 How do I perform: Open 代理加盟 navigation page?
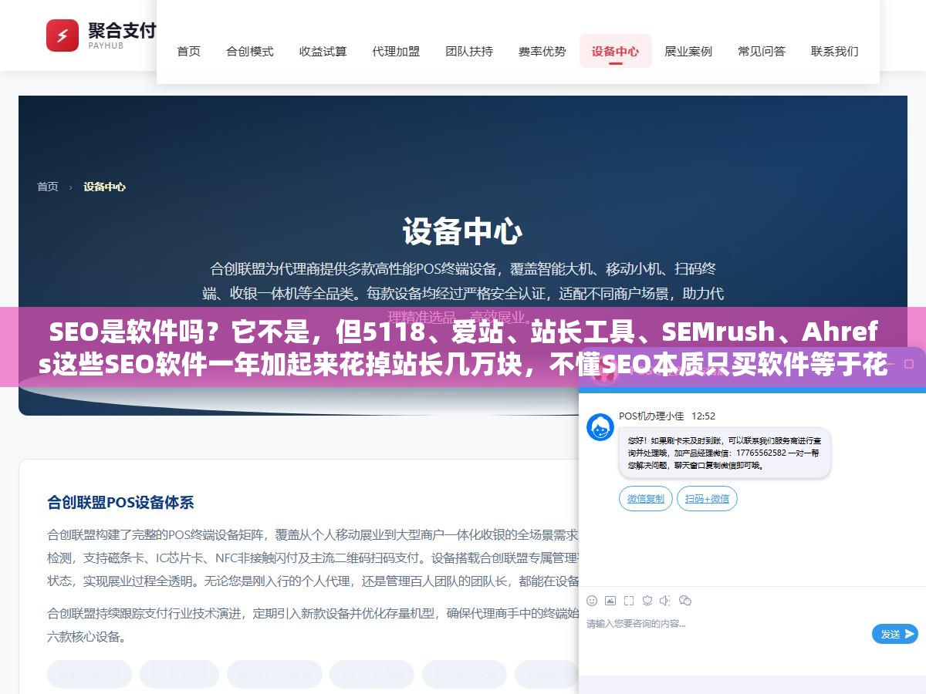[x=396, y=52]
